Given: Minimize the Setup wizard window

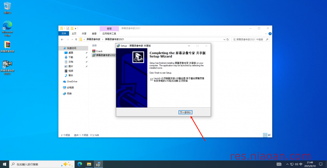Looking at the screenshot, I should [189, 46].
